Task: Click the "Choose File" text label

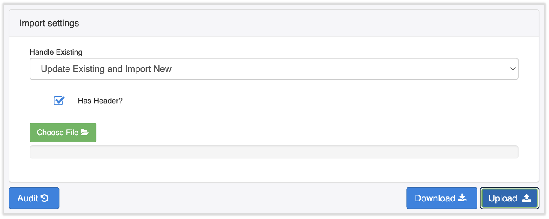Action: coord(57,133)
